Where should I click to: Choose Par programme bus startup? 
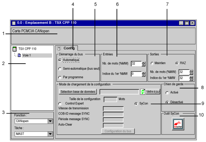click(60, 78)
